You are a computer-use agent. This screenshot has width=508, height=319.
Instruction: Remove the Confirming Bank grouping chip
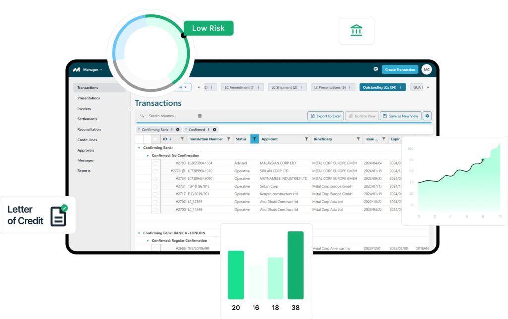178,130
